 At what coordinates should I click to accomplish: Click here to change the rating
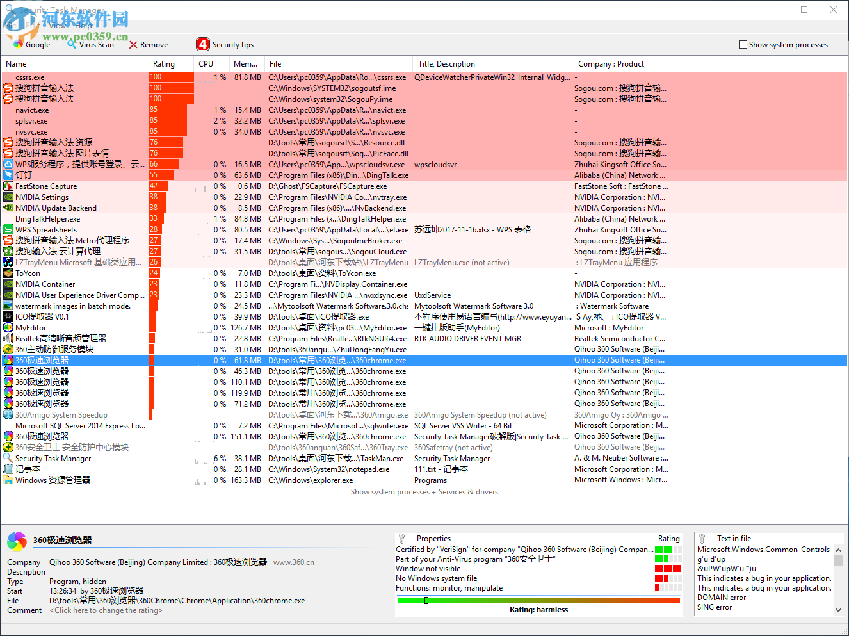coord(105,610)
